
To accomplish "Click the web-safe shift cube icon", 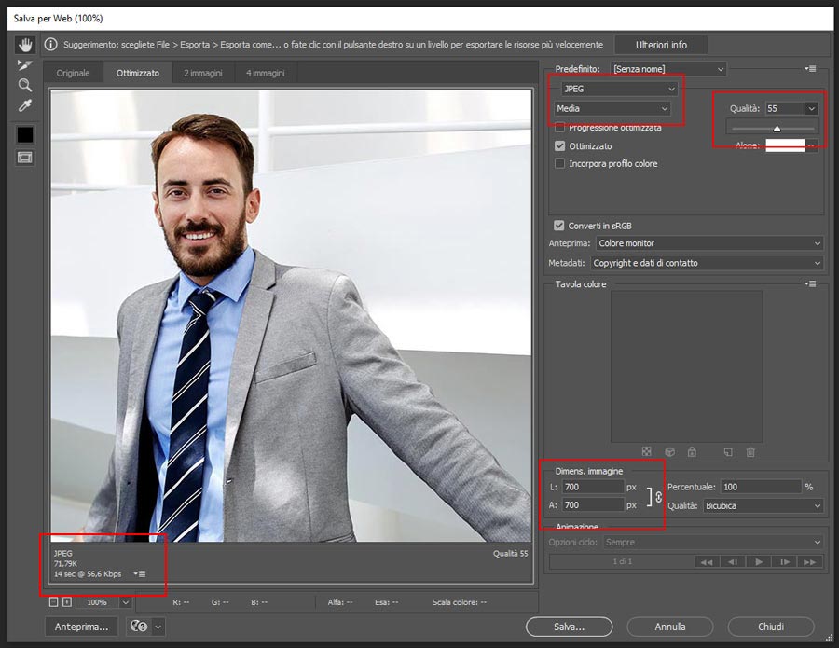I will pyautogui.click(x=670, y=452).
